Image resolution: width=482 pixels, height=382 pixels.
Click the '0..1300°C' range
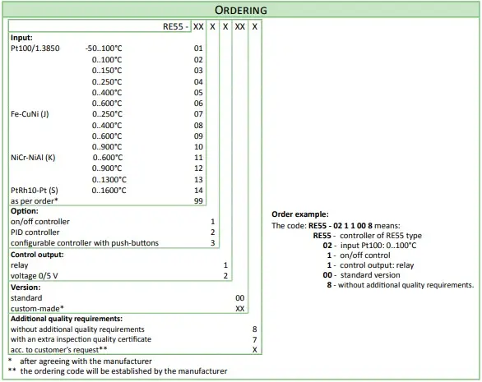coord(109,180)
